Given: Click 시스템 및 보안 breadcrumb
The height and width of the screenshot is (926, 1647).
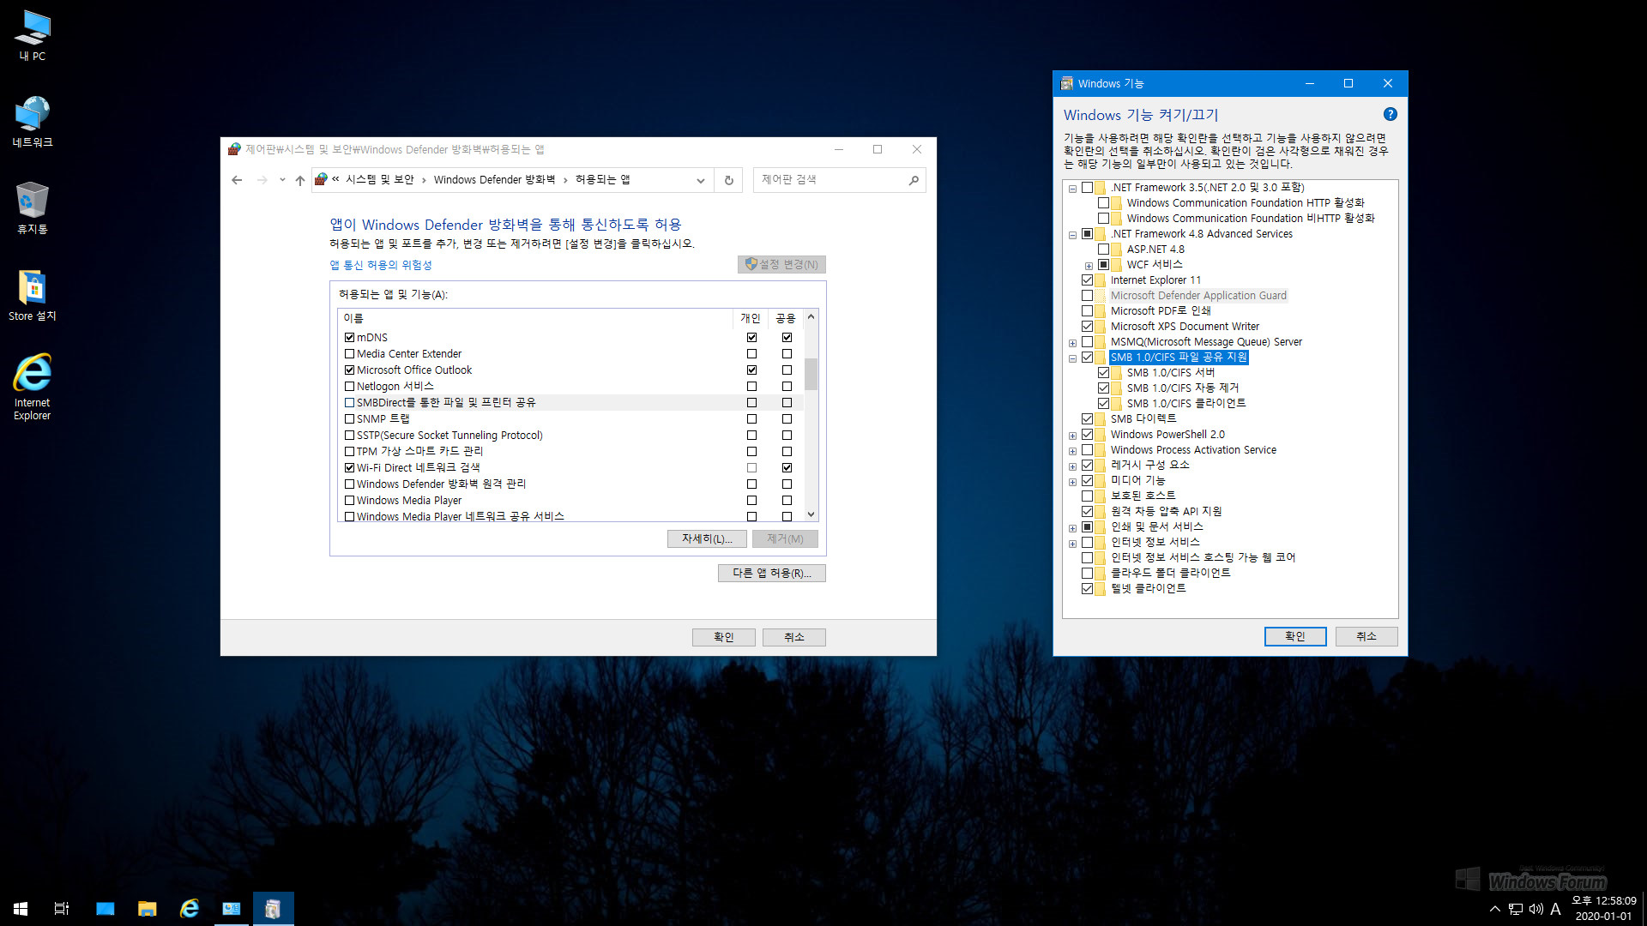Looking at the screenshot, I should click(380, 179).
